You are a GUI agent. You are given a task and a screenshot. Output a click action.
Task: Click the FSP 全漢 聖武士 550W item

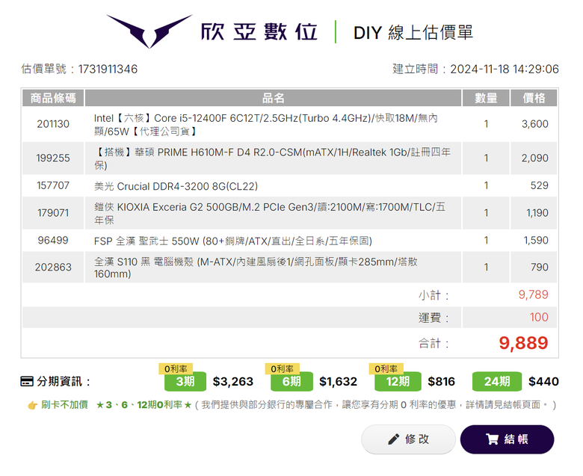[x=232, y=241]
